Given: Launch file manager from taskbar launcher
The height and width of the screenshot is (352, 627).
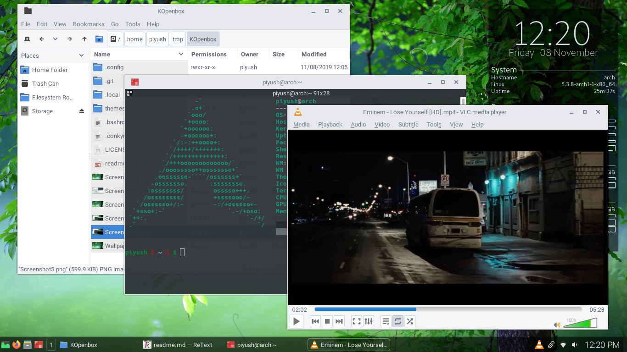Looking at the screenshot, I should click(28, 345).
